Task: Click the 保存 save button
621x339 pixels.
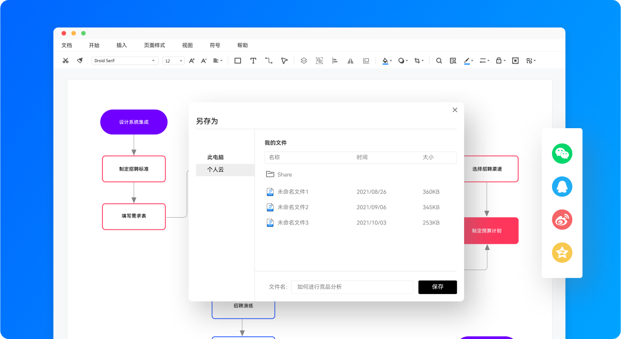Action: [x=438, y=287]
